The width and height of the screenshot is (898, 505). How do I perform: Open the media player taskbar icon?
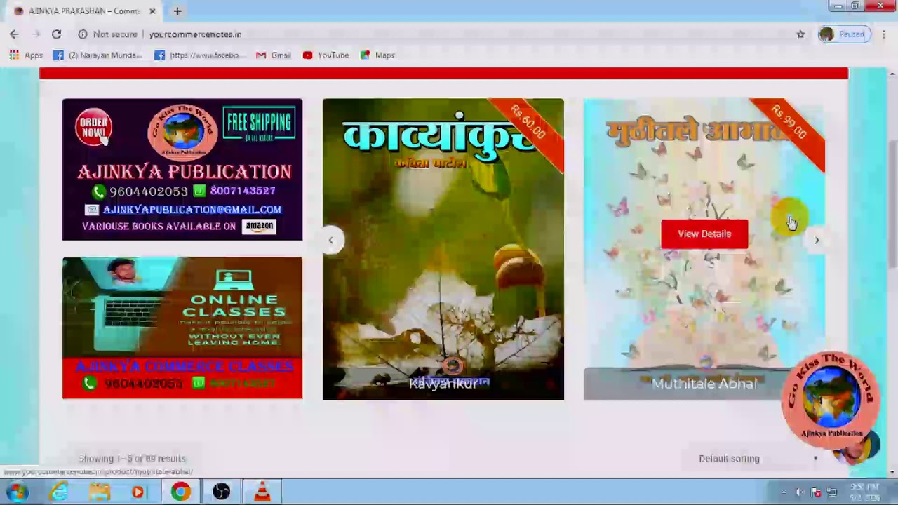138,492
